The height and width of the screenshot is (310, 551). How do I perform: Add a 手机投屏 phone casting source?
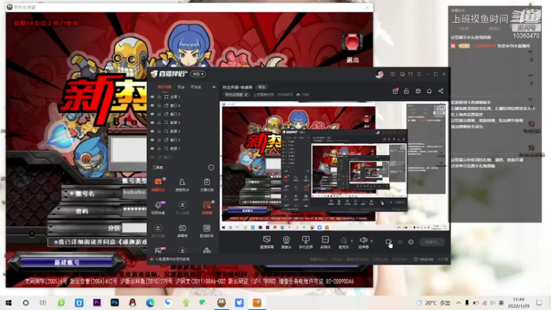click(x=306, y=242)
